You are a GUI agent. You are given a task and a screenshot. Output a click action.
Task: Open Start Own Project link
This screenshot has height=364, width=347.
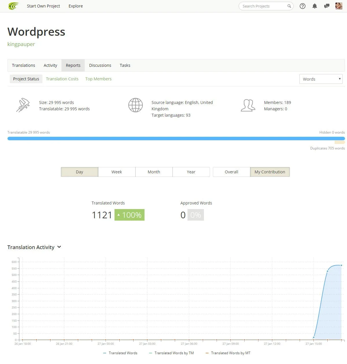coord(44,6)
